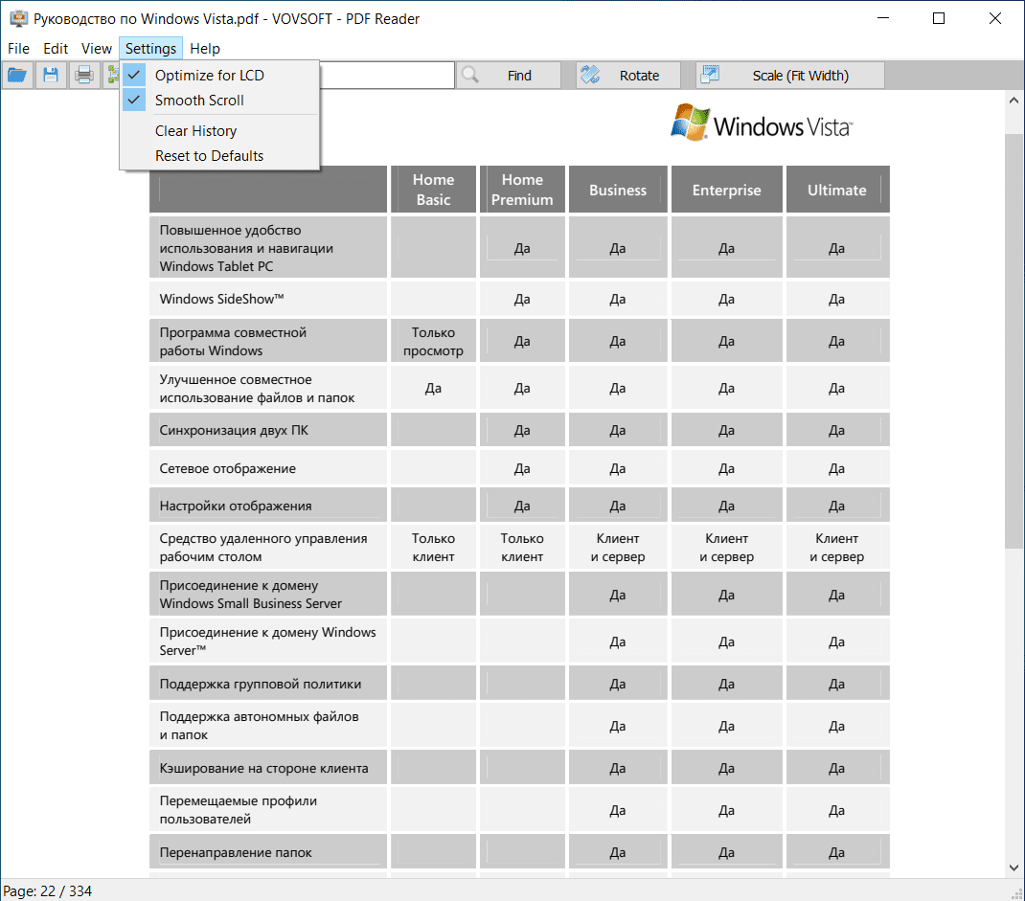Click the search text input field
1025x901 pixels.
pyautogui.click(x=386, y=75)
